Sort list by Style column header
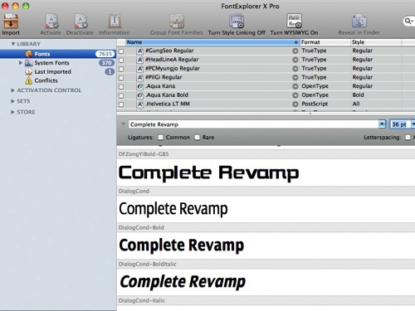Viewport: 415px width, 311px height. 376,42
